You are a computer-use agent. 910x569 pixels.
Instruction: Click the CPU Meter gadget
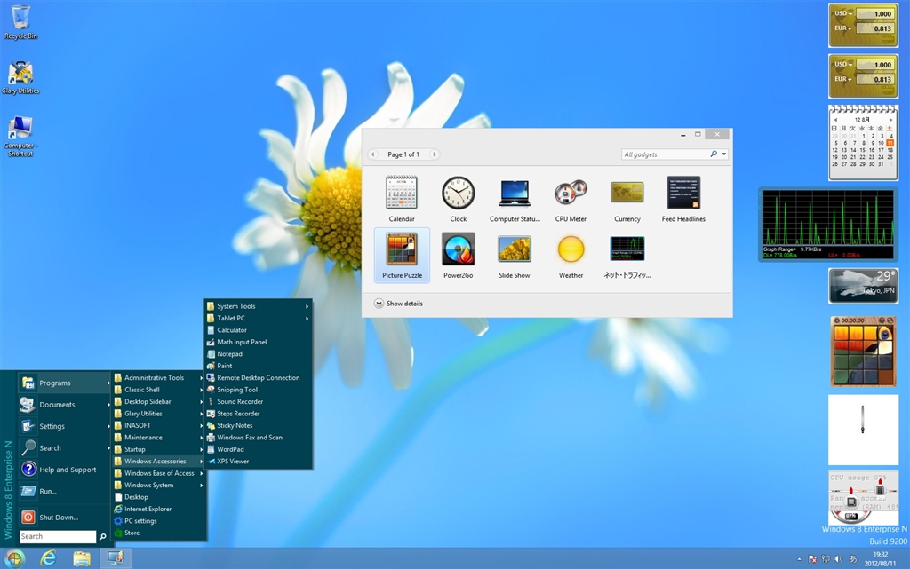[x=571, y=194]
